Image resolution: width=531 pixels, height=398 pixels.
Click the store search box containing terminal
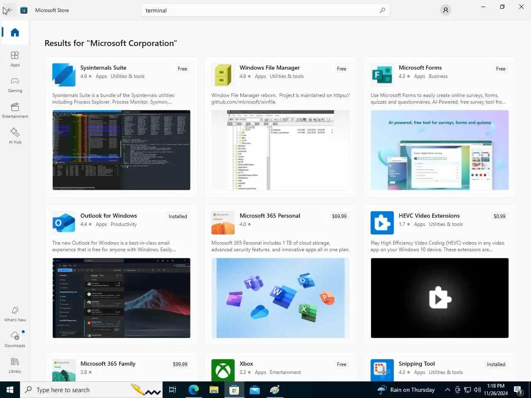265,10
